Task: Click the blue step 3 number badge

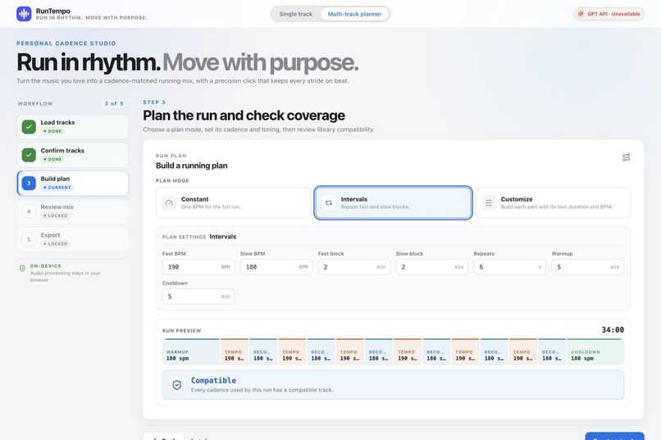Action: click(x=29, y=184)
